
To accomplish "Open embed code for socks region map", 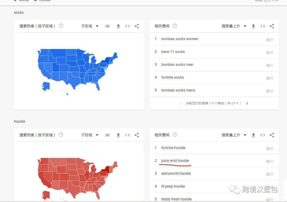I will pyautogui.click(x=127, y=26).
